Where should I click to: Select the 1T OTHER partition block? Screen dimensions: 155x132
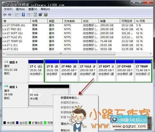coord(125,71)
